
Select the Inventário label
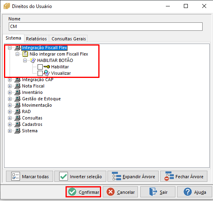32,92
